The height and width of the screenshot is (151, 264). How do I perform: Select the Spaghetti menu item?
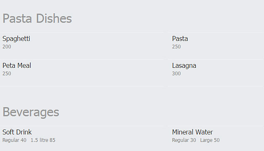[x=16, y=39]
